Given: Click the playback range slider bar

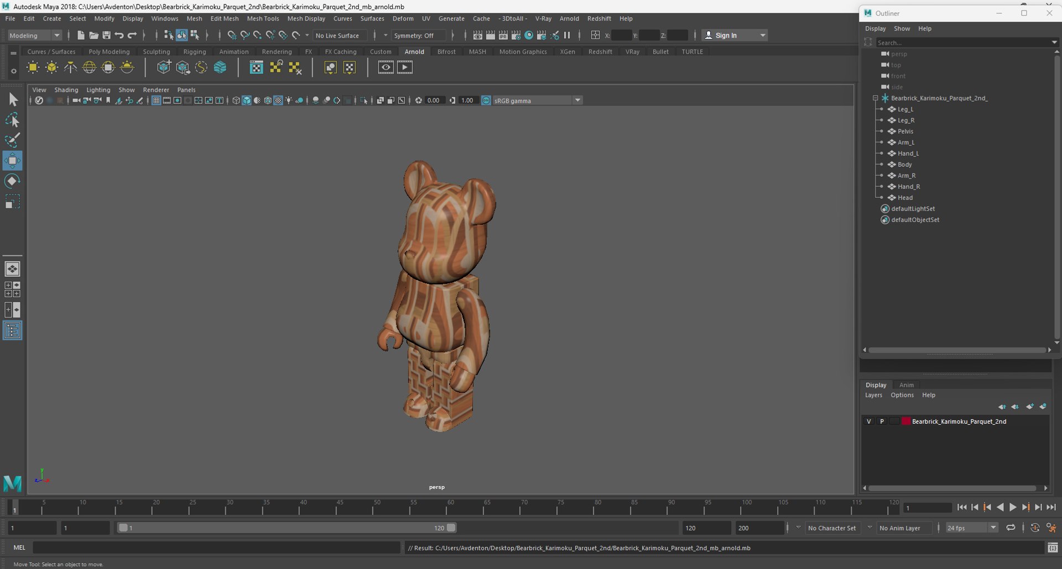Looking at the screenshot, I should (x=287, y=528).
